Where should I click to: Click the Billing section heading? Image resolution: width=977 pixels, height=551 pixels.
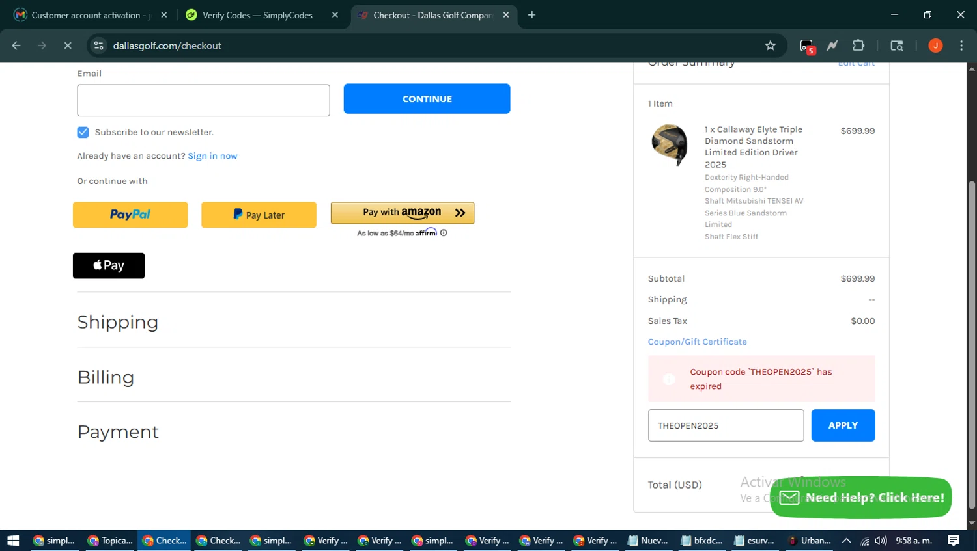106,377
